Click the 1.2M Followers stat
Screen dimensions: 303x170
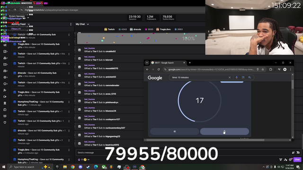151,17
